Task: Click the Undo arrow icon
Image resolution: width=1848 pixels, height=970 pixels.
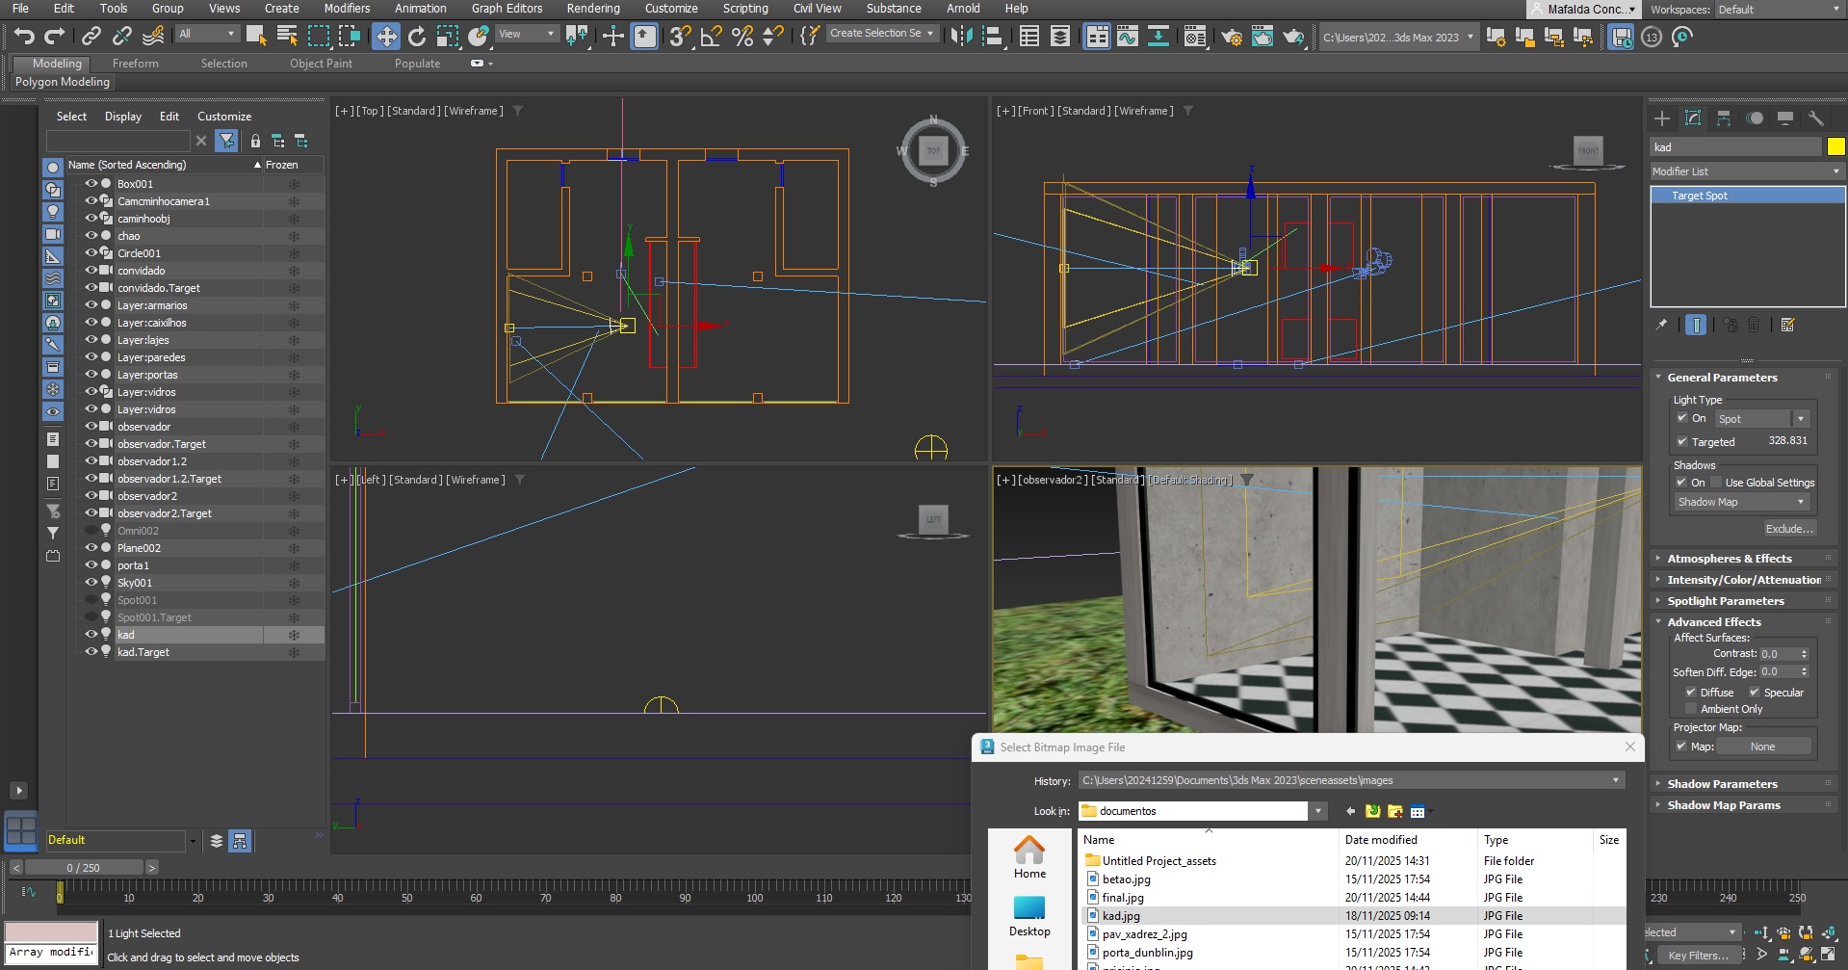Action: tap(24, 37)
